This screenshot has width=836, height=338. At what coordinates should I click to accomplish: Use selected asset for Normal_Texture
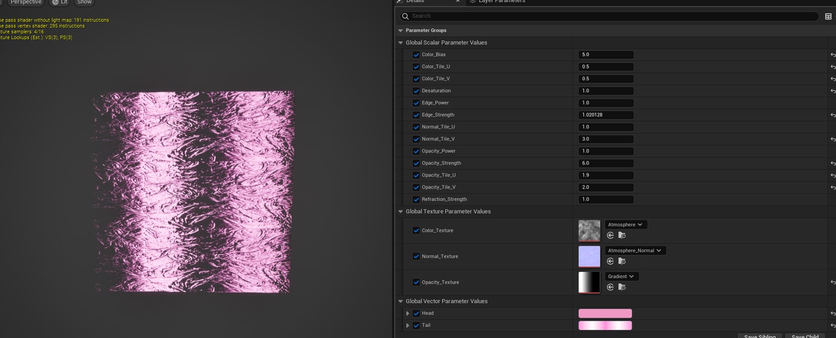(x=610, y=261)
